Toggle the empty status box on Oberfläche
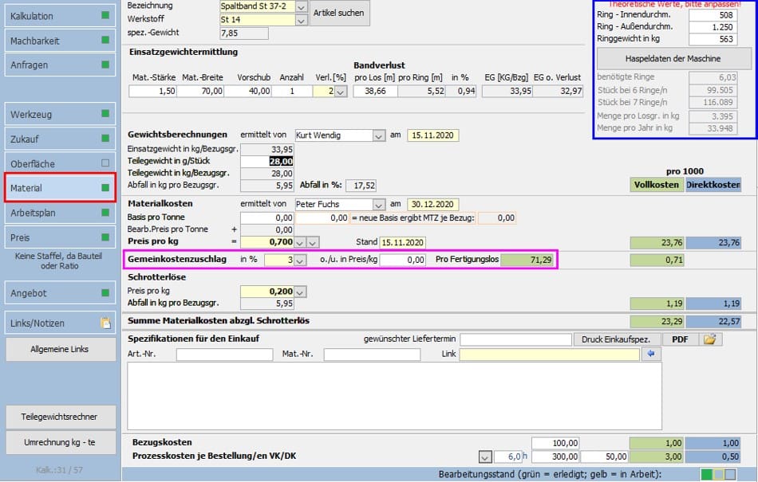The height and width of the screenshot is (482, 758). (x=105, y=164)
